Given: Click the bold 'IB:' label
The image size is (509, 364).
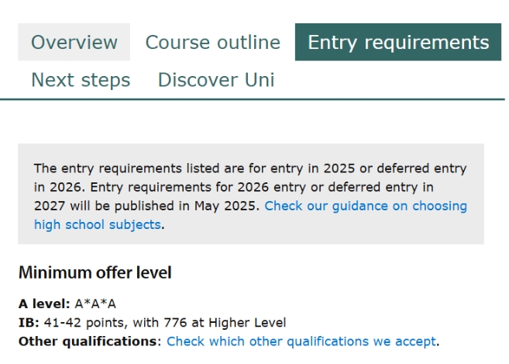Looking at the screenshot, I should tap(29, 323).
